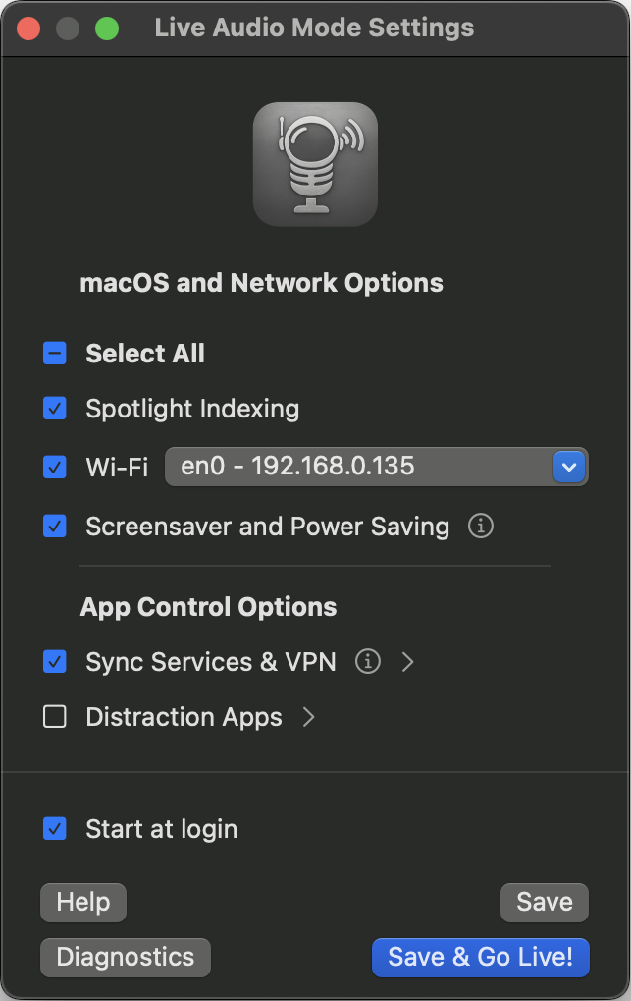Viewport: 631px width, 1001px height.
Task: Close the Live Audio Mode Settings window
Action: 28,28
